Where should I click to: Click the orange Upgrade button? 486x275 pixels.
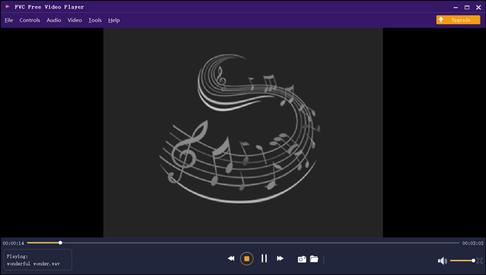tap(458, 20)
